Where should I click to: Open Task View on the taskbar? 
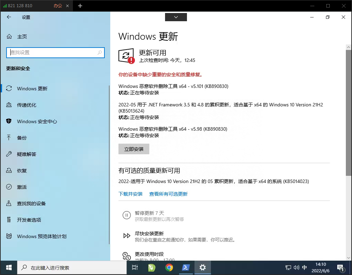[135, 267]
